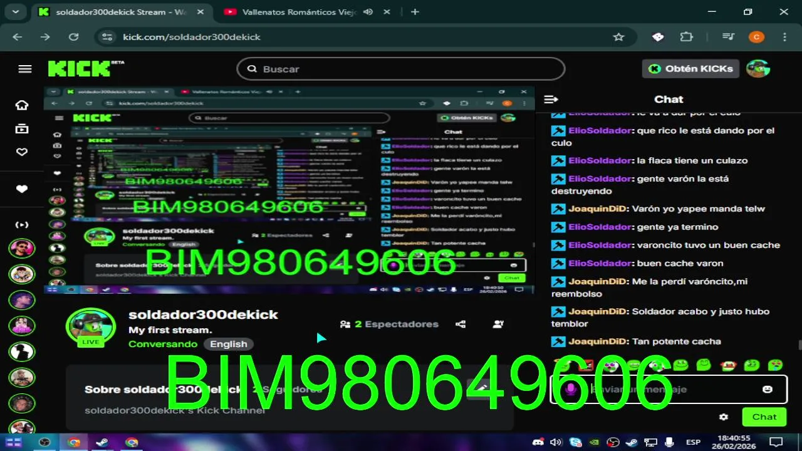Select the heart-eyes green emote

tap(775, 365)
